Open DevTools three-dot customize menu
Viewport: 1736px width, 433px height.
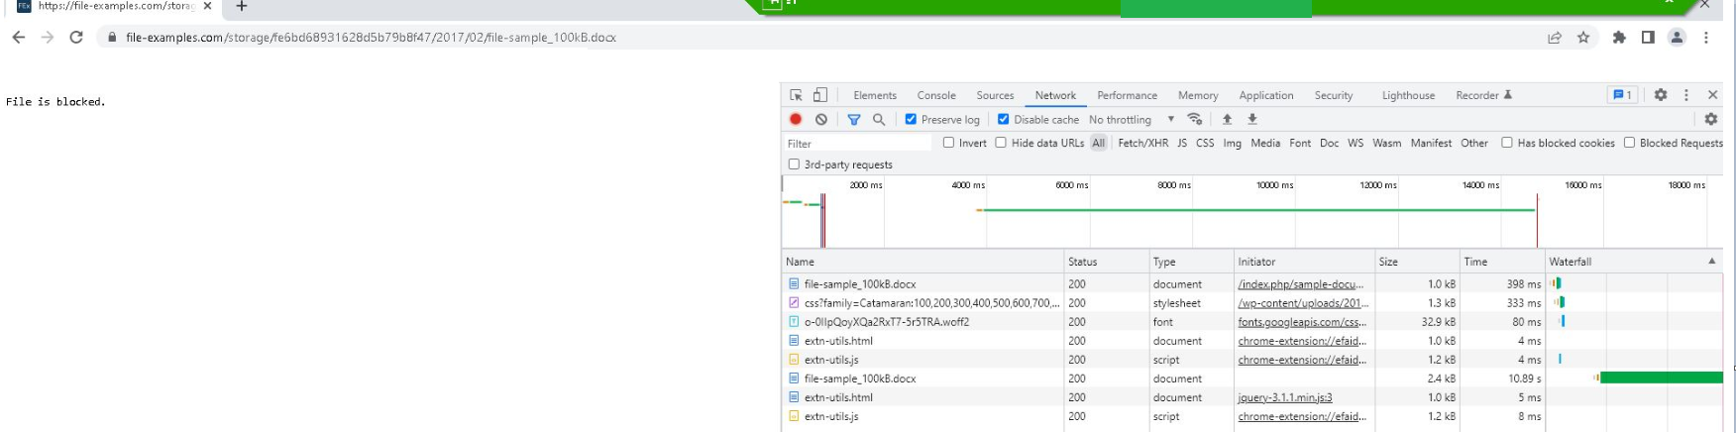(x=1686, y=95)
